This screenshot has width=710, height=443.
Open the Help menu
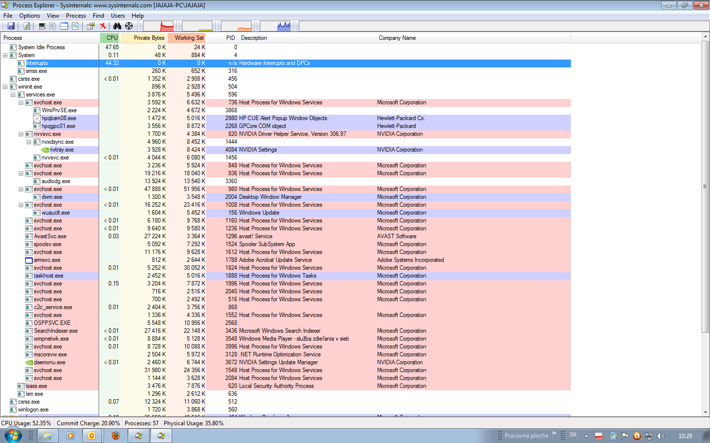coord(138,16)
